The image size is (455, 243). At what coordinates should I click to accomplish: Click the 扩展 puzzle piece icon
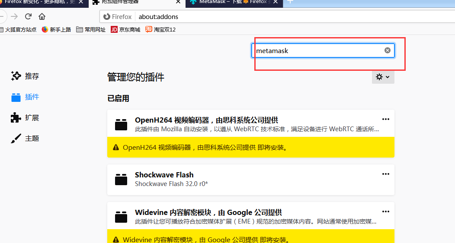point(16,117)
